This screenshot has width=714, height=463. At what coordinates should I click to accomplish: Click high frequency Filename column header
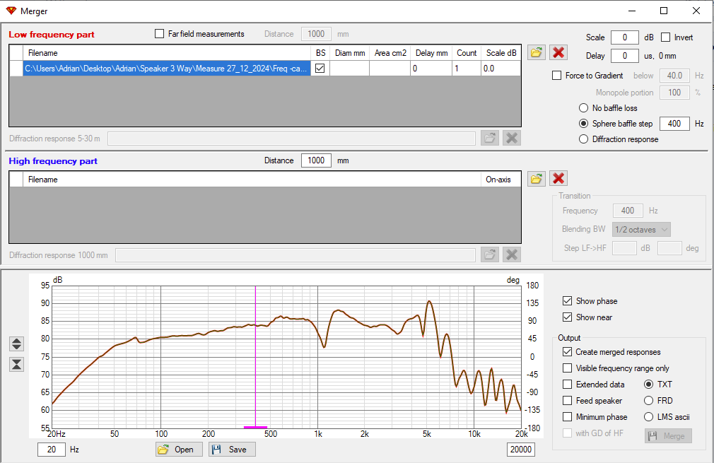(252, 180)
